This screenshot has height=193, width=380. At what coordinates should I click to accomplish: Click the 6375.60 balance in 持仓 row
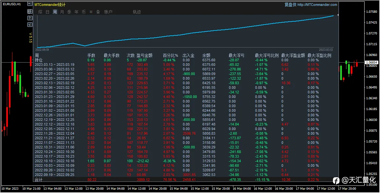click(209, 60)
